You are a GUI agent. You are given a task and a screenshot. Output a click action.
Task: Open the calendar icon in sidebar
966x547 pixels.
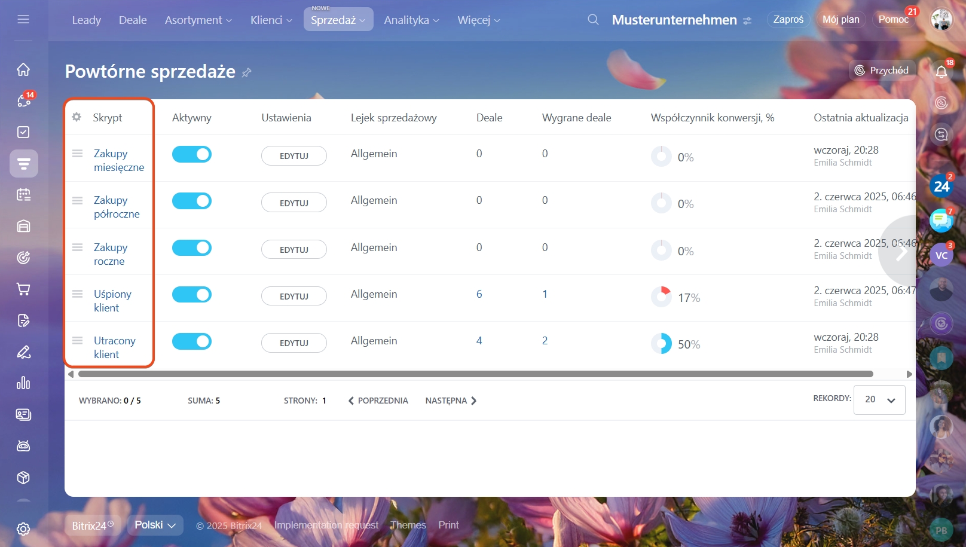pyautogui.click(x=23, y=195)
